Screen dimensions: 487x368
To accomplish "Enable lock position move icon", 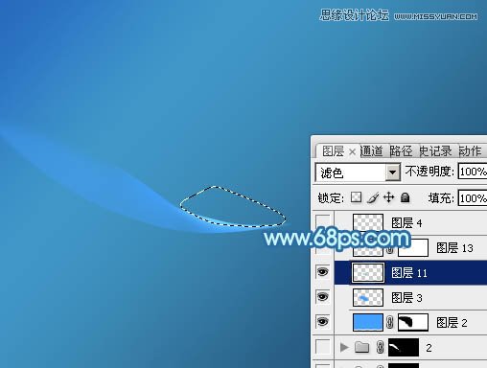I will (x=388, y=197).
